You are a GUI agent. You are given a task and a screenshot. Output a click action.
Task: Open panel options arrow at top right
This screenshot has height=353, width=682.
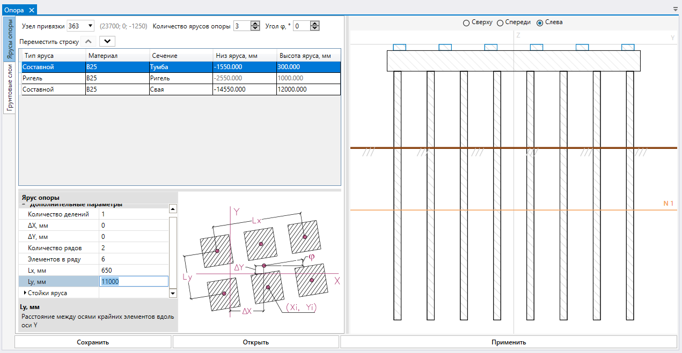676,9
